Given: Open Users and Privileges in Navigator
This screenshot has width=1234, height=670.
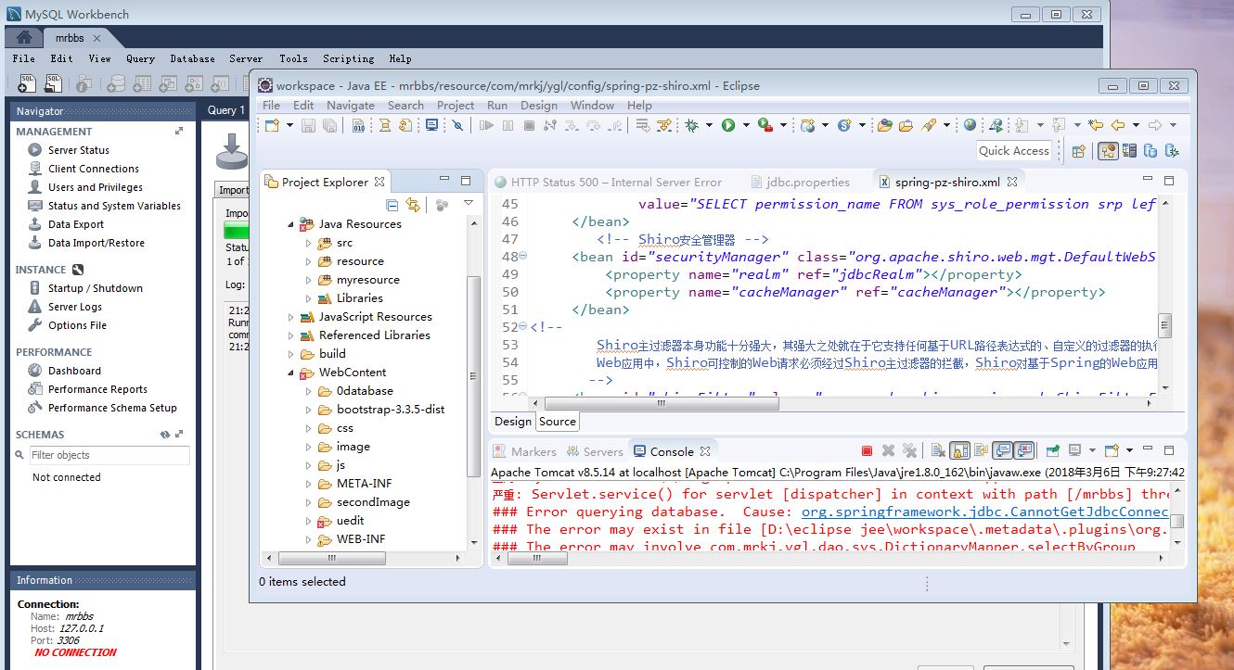Looking at the screenshot, I should [96, 187].
